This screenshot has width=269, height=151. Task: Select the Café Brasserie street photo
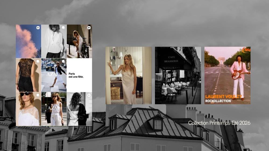point(178,75)
